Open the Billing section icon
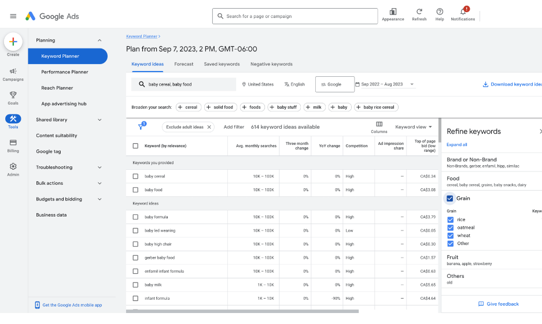Screen dimensions: 542x324 [13, 143]
